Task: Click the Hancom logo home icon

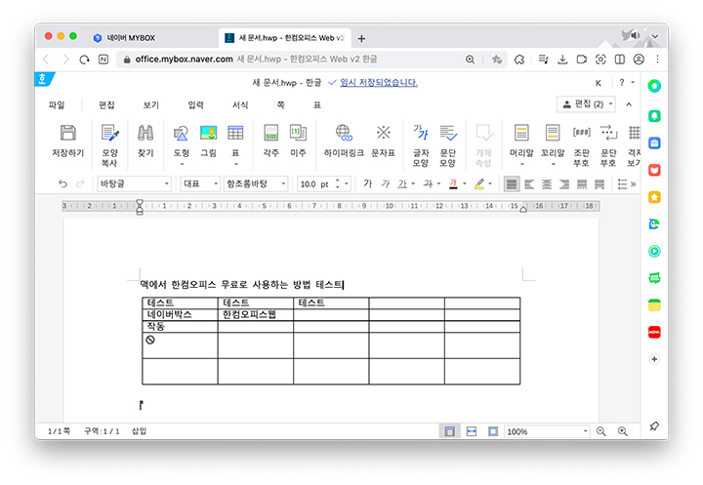Action: tap(44, 79)
